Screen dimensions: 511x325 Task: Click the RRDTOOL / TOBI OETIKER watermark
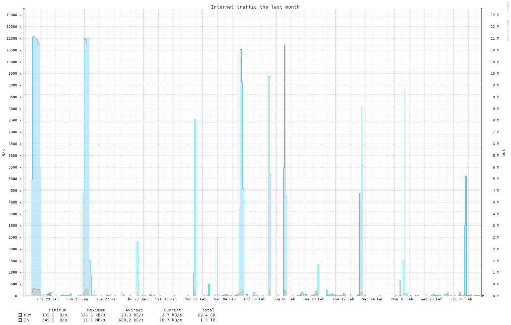[507, 21]
